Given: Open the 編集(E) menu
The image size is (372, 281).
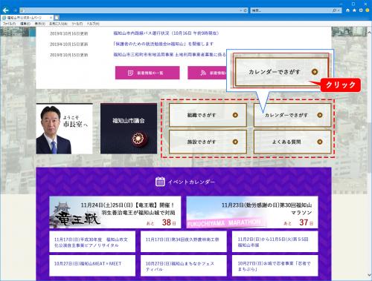Looking at the screenshot, I should [25, 24].
